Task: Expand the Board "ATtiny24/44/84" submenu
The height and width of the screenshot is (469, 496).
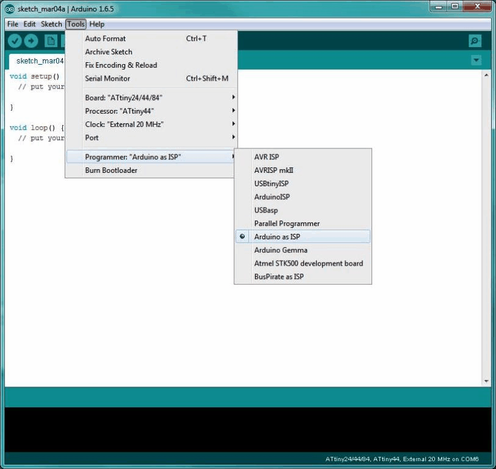Action: [151, 98]
